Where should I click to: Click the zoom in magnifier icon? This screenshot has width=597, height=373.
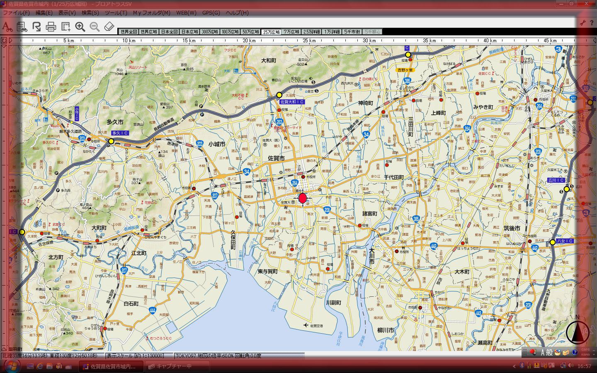[x=80, y=27]
